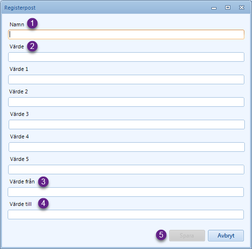The height and width of the screenshot is (249, 252).
Task: Click into the Värde input field
Action: tap(126, 57)
